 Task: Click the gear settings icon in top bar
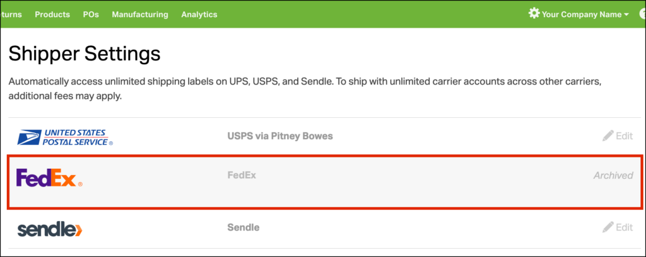(534, 13)
